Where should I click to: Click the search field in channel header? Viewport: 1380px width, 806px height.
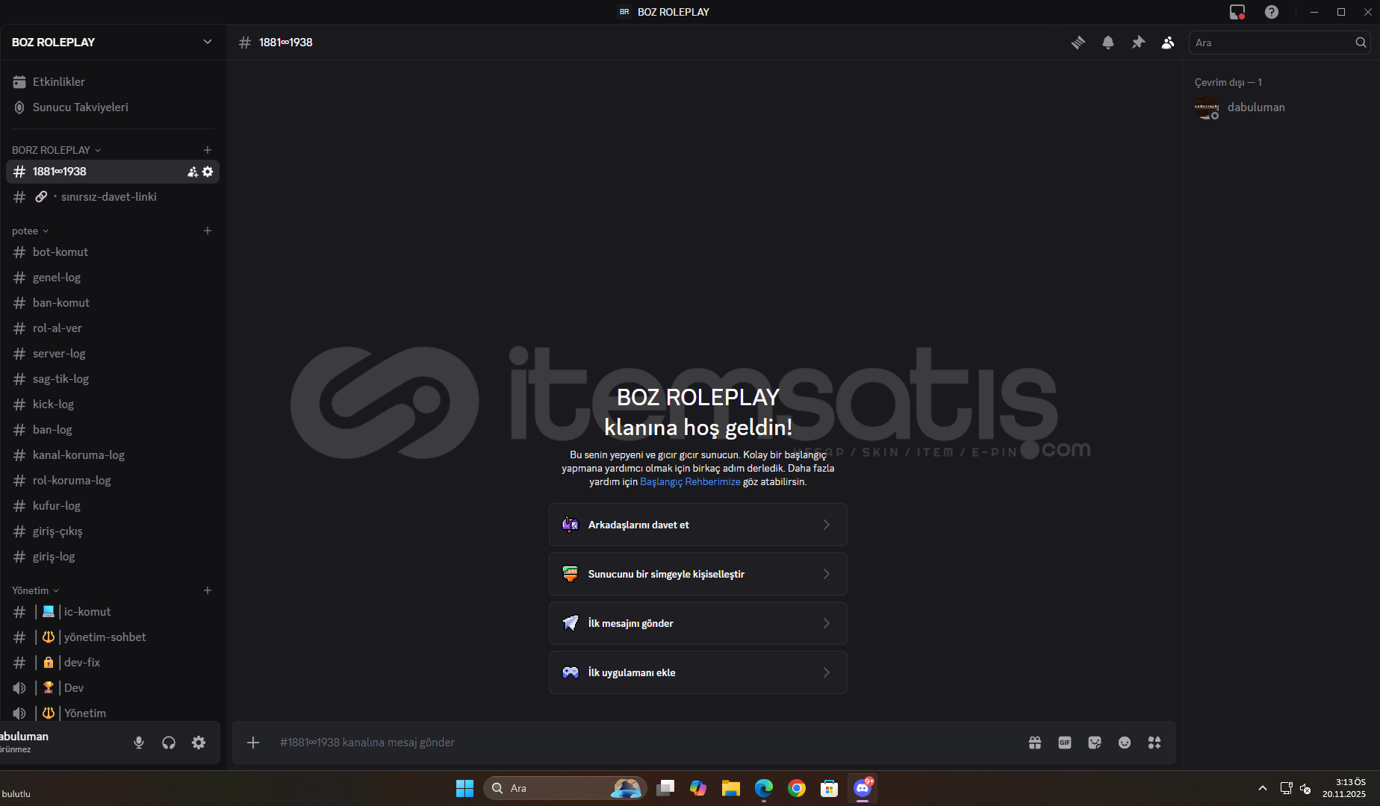[1279, 43]
